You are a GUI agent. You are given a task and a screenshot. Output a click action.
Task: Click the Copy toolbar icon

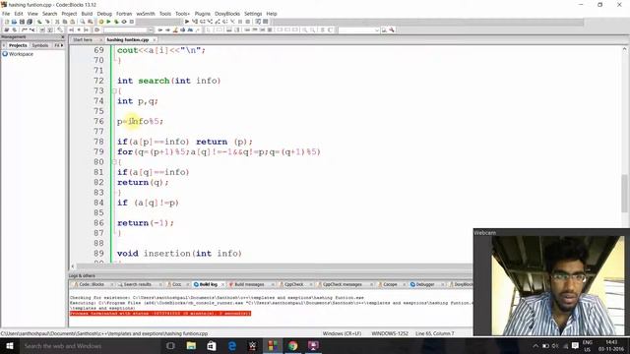click(x=65, y=22)
